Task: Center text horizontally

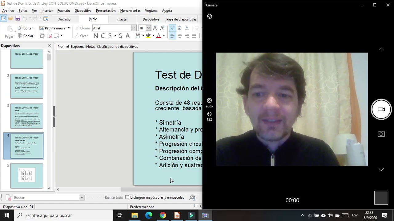Action: (x=179, y=36)
